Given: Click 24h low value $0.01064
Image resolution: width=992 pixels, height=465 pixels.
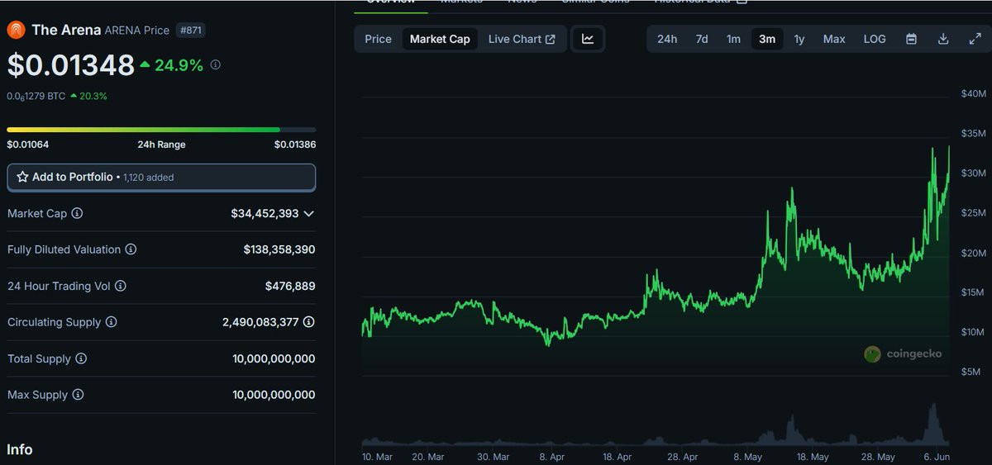Looking at the screenshot, I should click(27, 145).
